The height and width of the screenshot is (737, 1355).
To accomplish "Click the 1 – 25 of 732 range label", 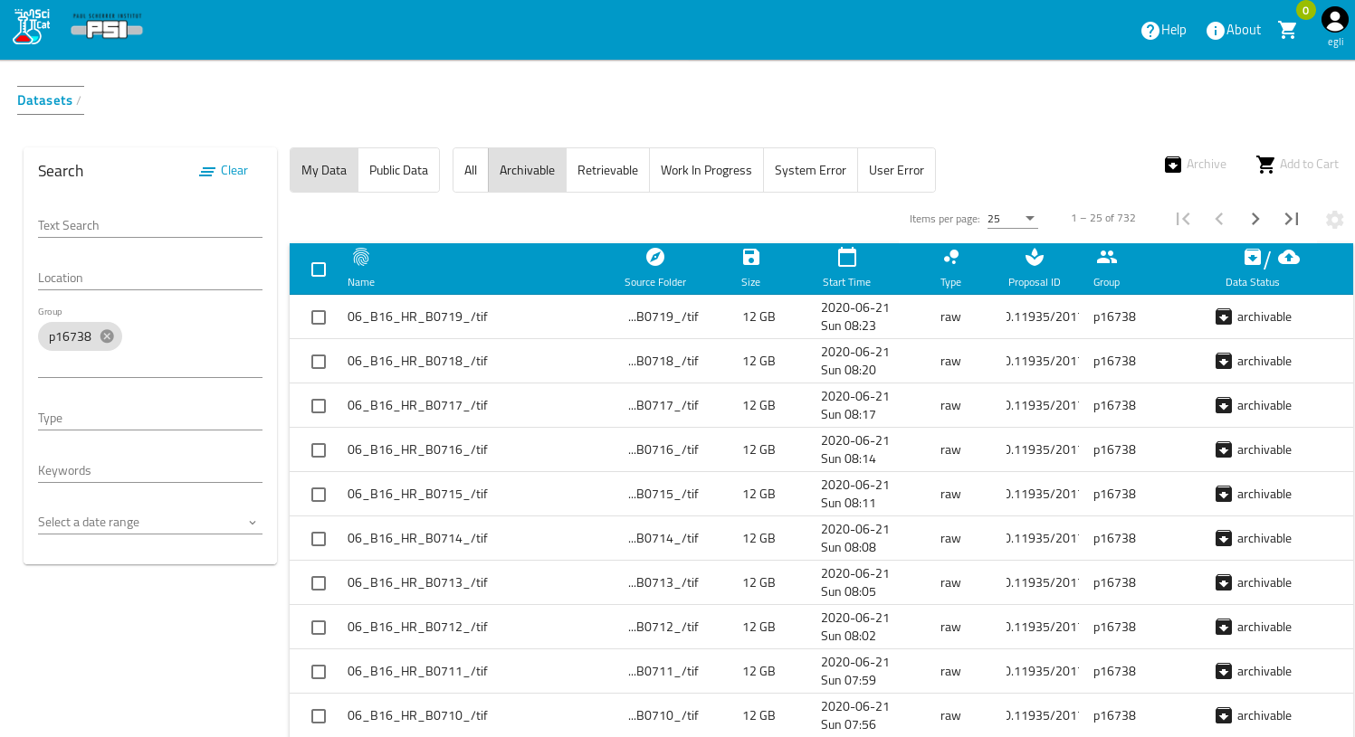I will 1102,218.
